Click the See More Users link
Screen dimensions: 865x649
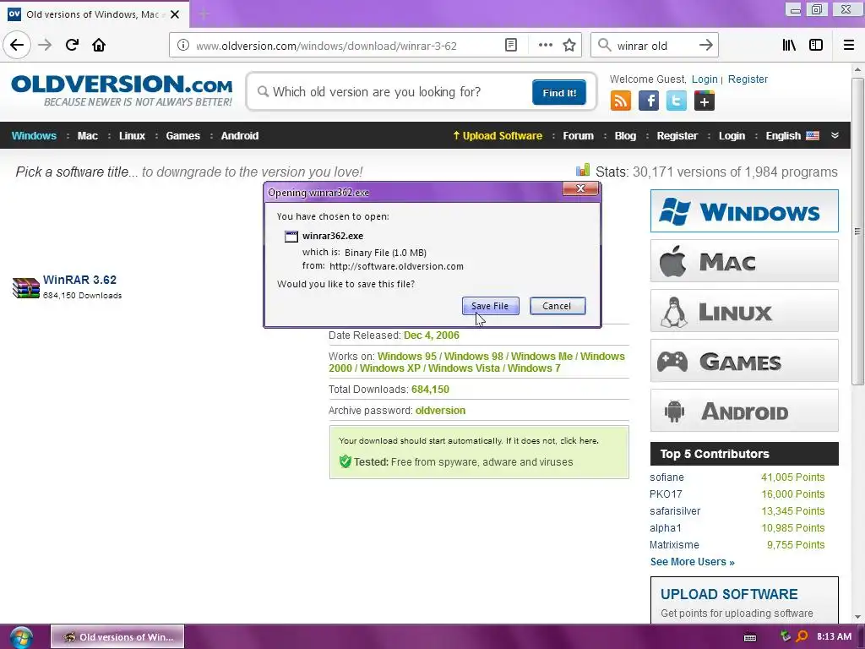pos(692,562)
